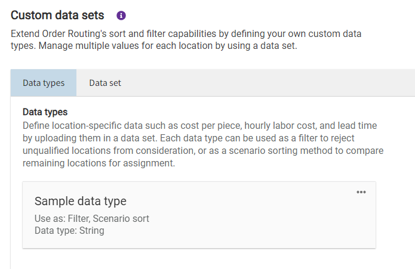
Task: Switch to the Data set tab
Action: tap(105, 83)
